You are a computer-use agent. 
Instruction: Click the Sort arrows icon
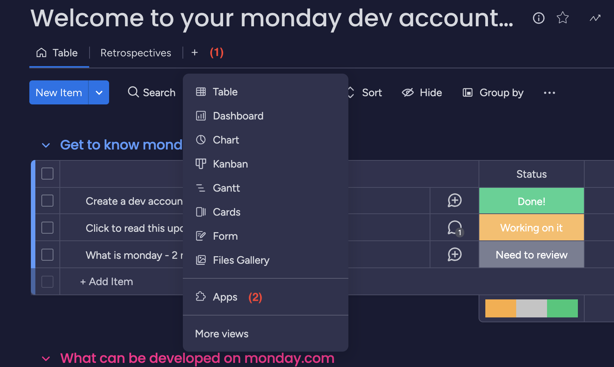[351, 92]
